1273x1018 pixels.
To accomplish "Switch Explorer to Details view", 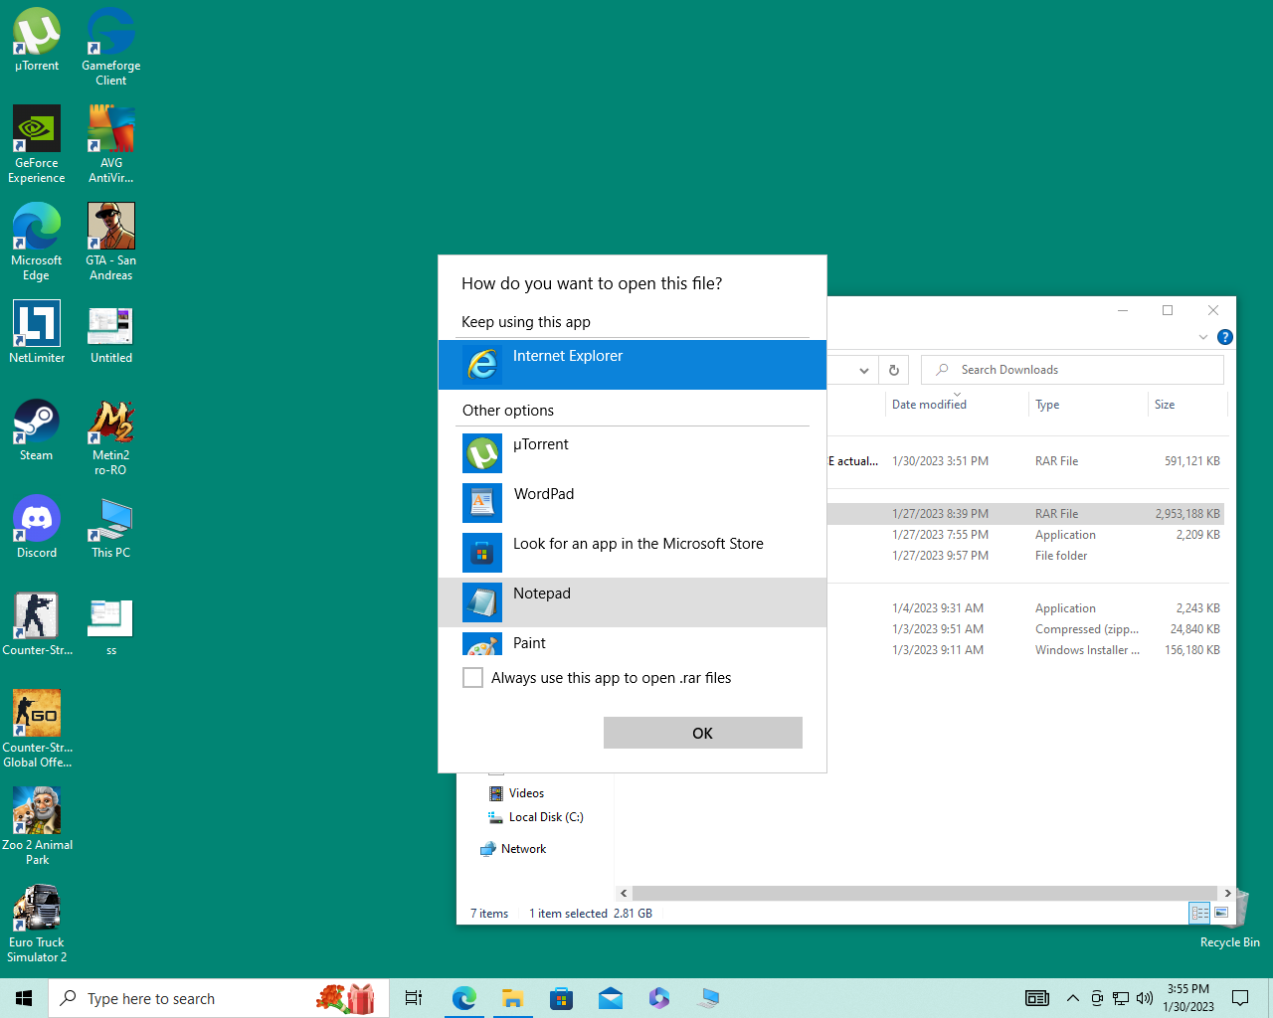I will [x=1200, y=913].
